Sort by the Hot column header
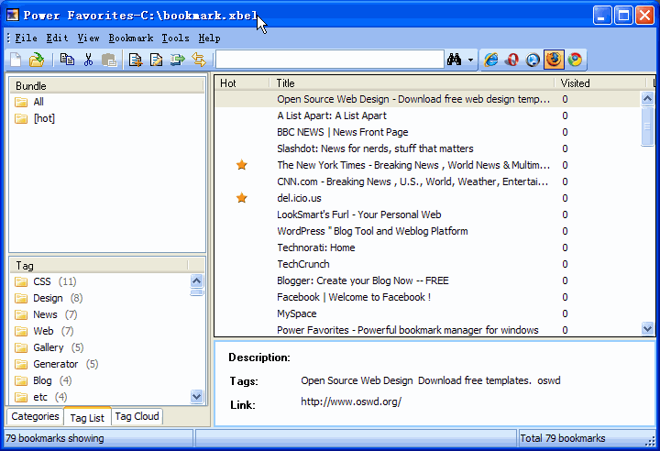 click(x=242, y=83)
